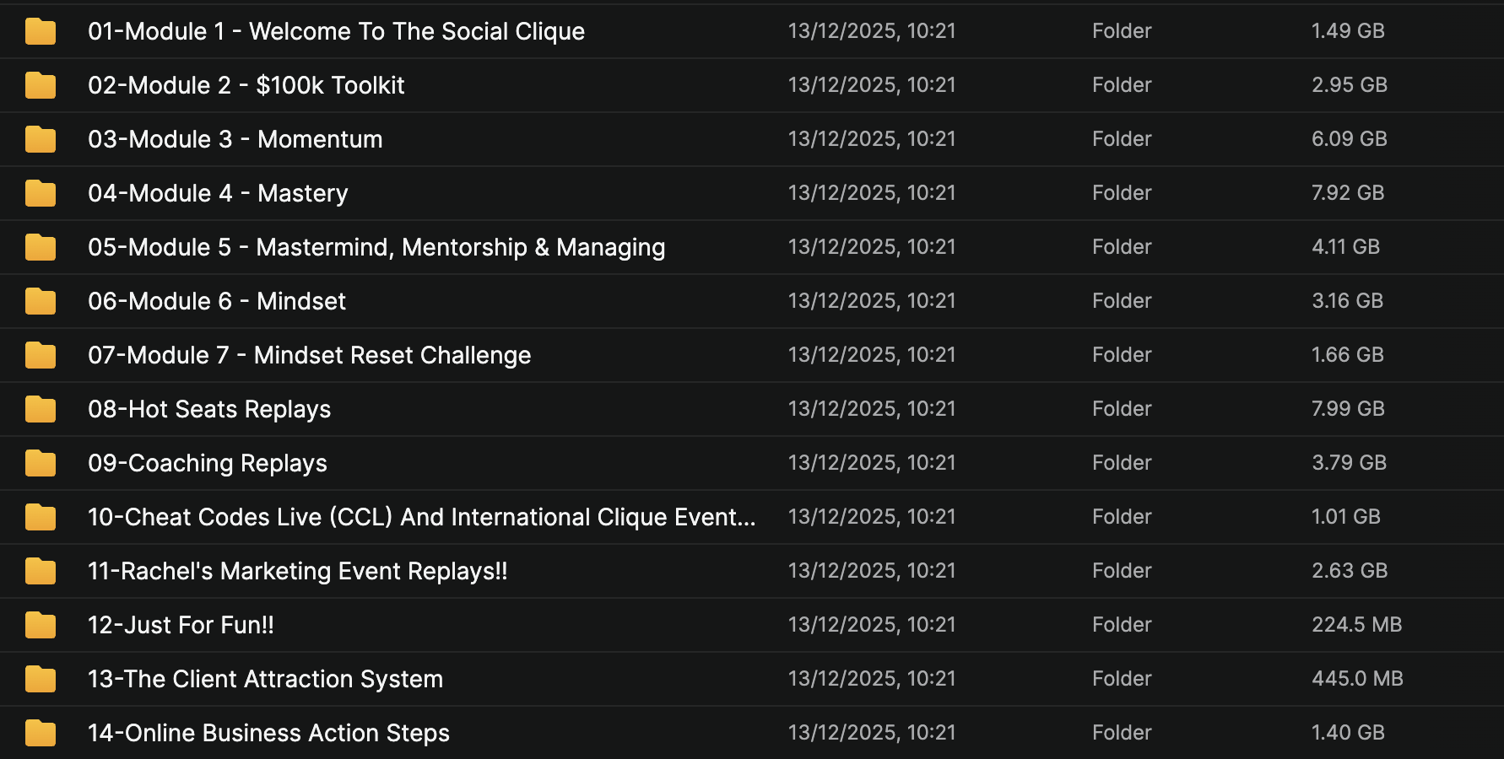Click the folder icon for Just For Fun

pyautogui.click(x=41, y=625)
